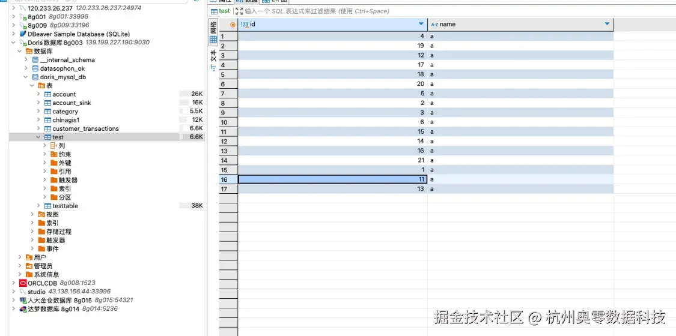Click the 120.233.26.237 connection icon
Viewport: 676px width, 336px height.
[23, 8]
